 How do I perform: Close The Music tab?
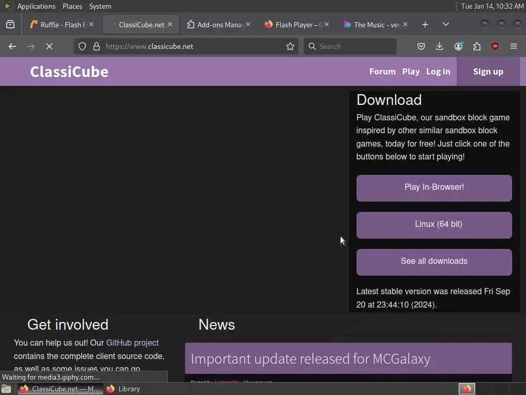pos(405,25)
